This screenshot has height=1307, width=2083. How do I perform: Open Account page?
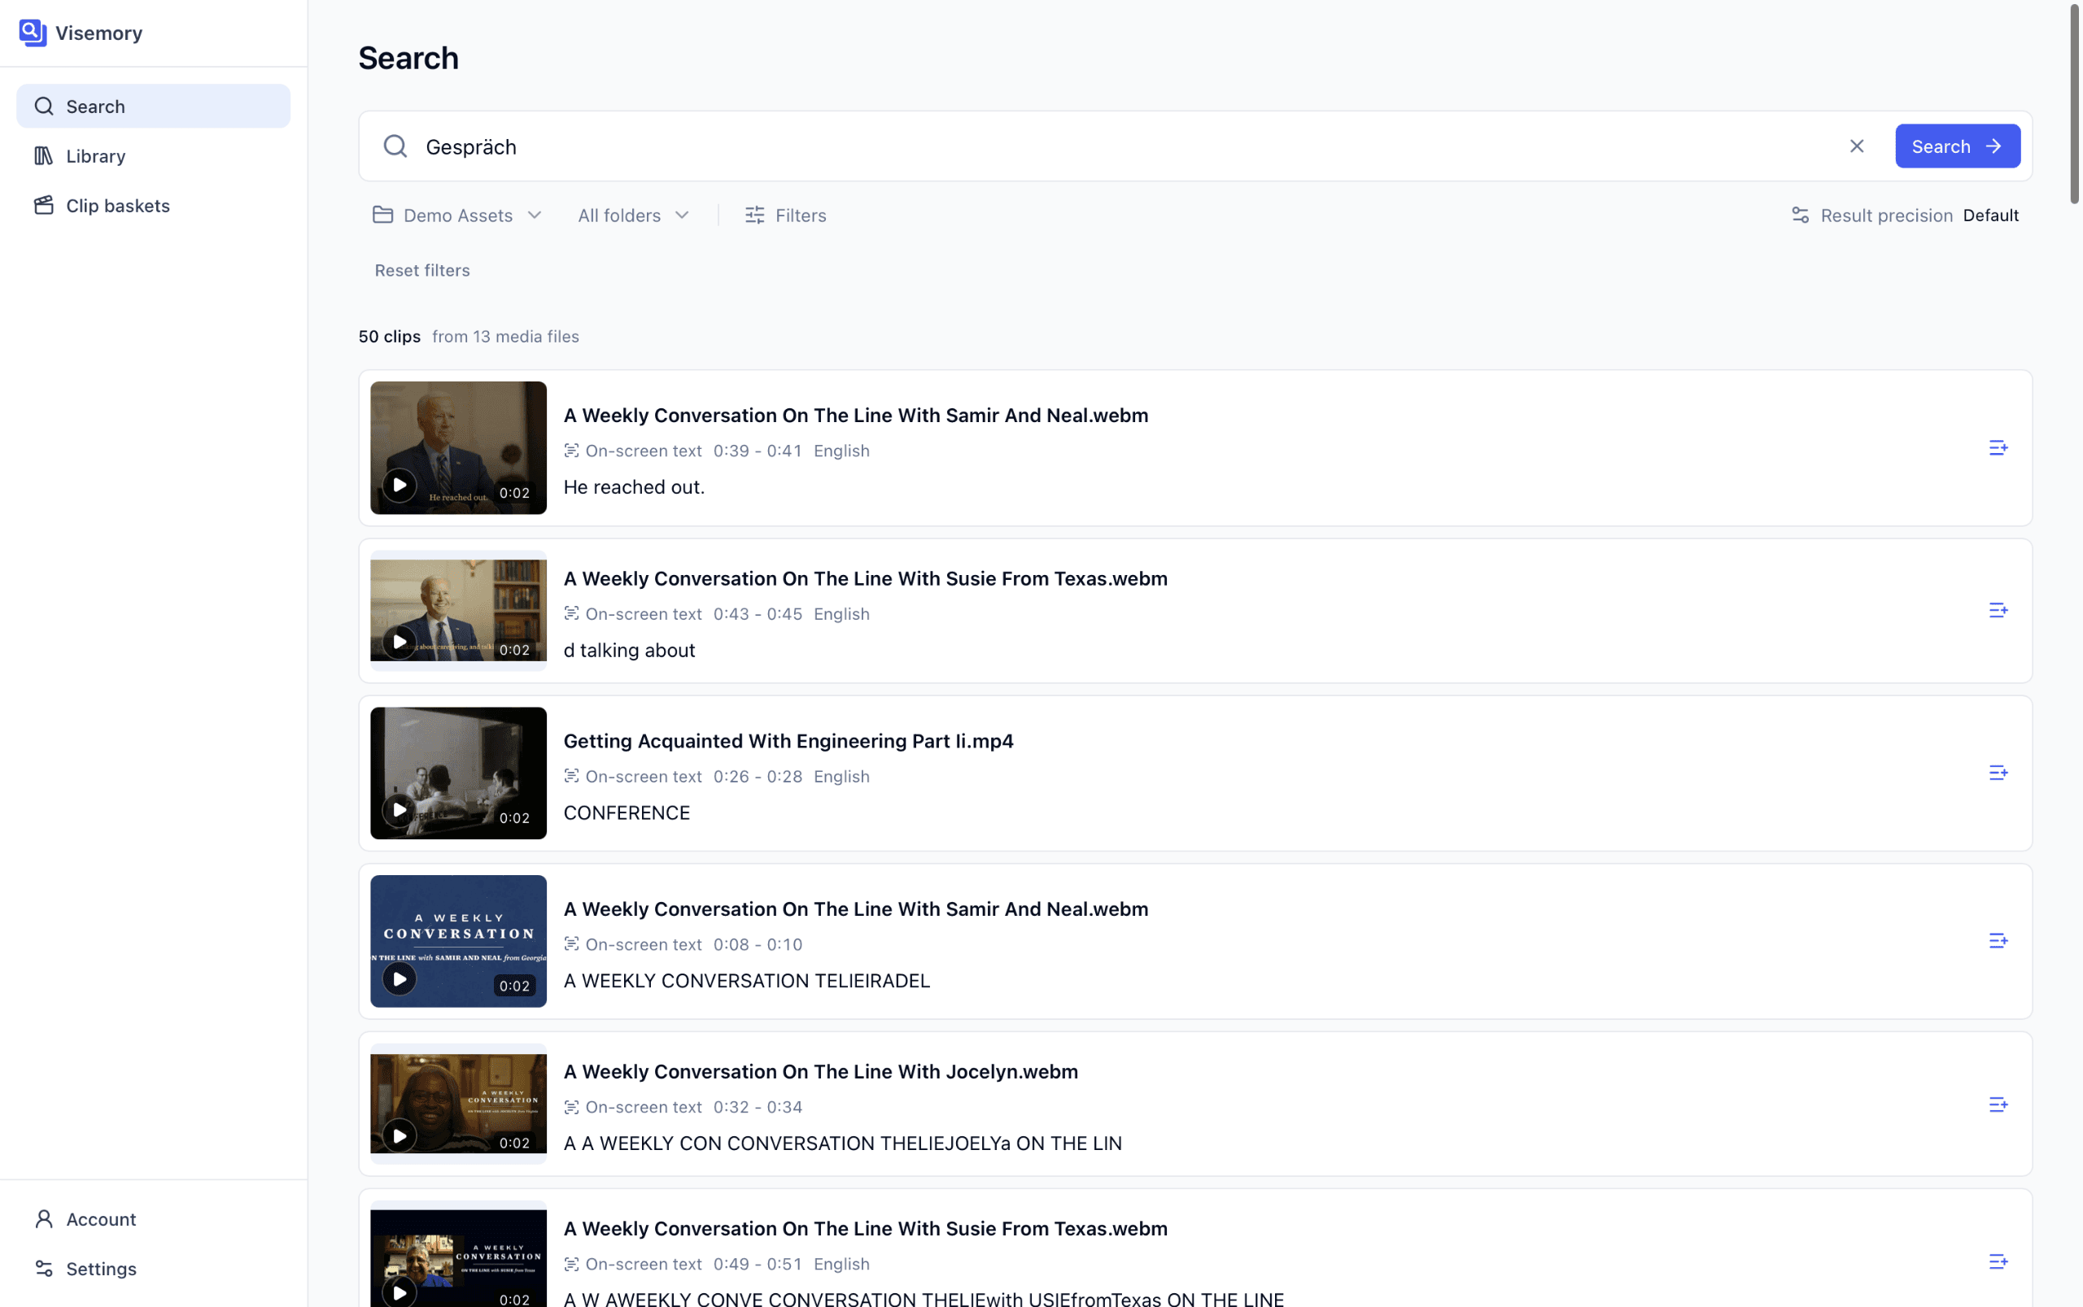[153, 1219]
